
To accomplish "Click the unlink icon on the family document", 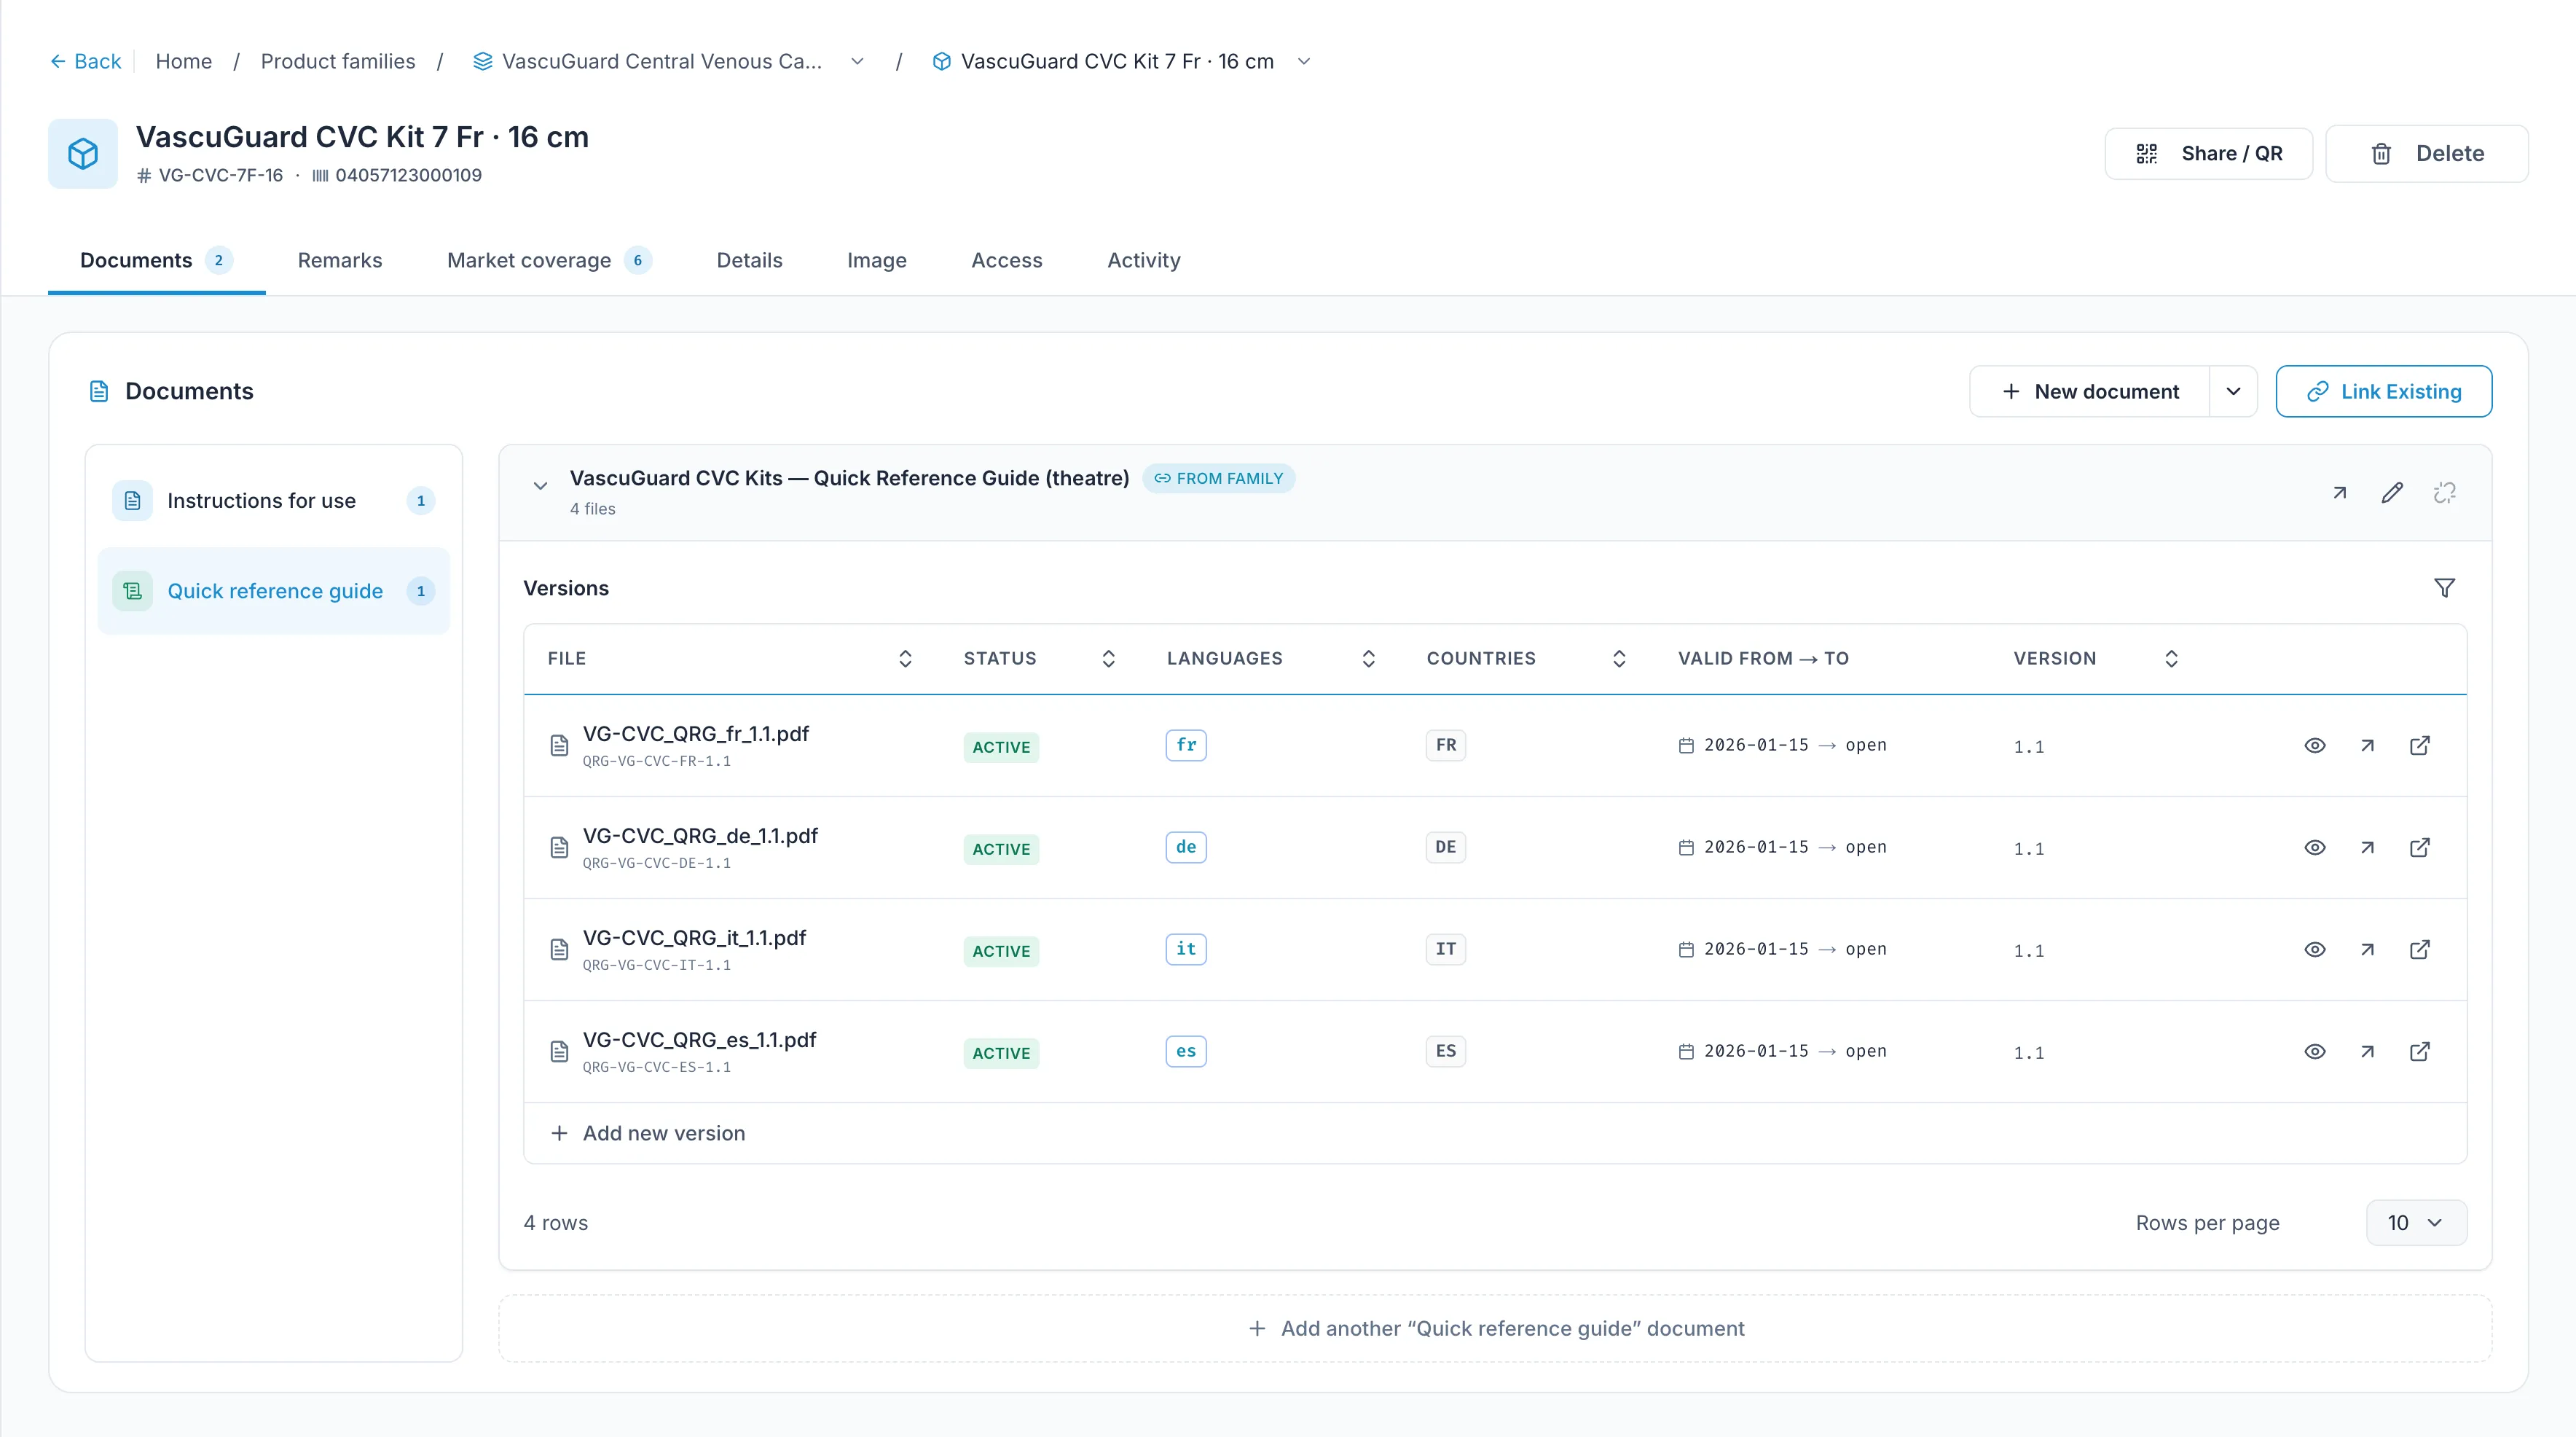I will click(x=2444, y=493).
